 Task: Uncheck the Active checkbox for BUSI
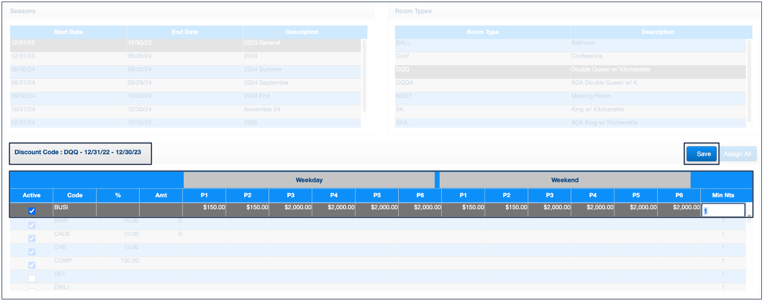tap(32, 211)
